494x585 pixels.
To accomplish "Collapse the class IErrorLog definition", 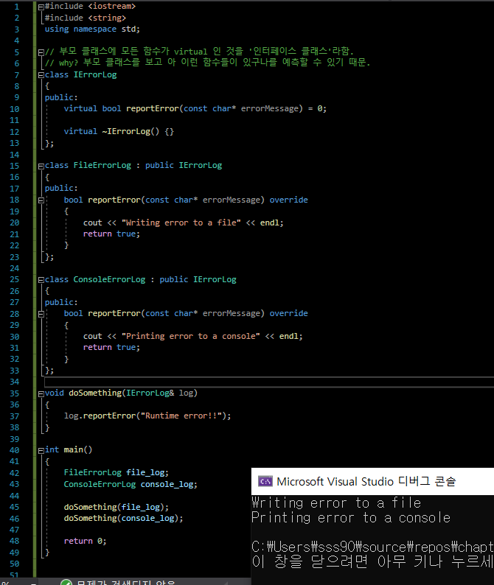I will click(x=41, y=75).
